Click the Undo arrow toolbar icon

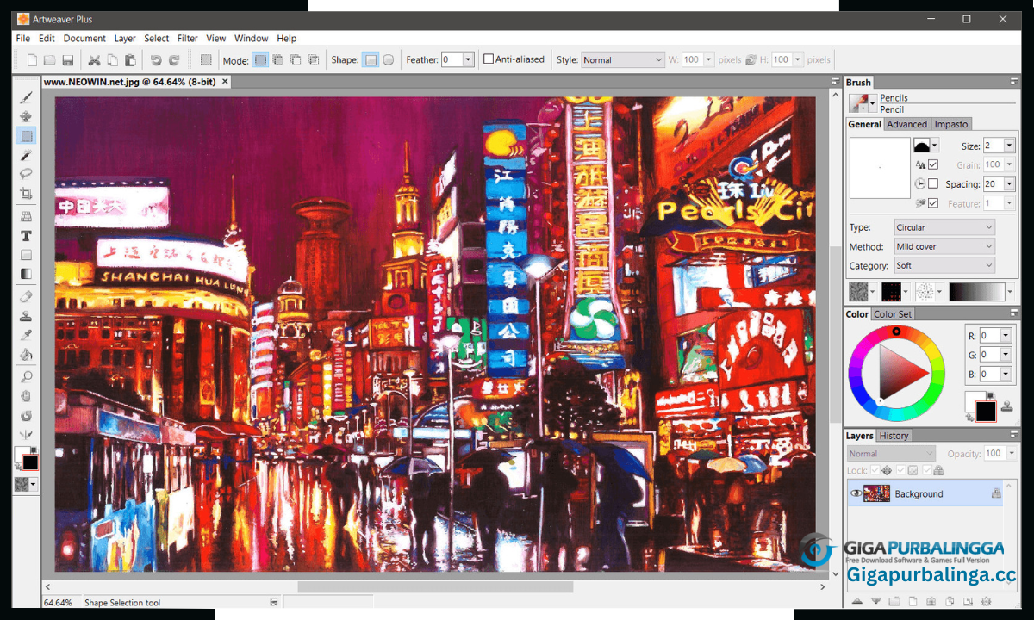point(156,60)
